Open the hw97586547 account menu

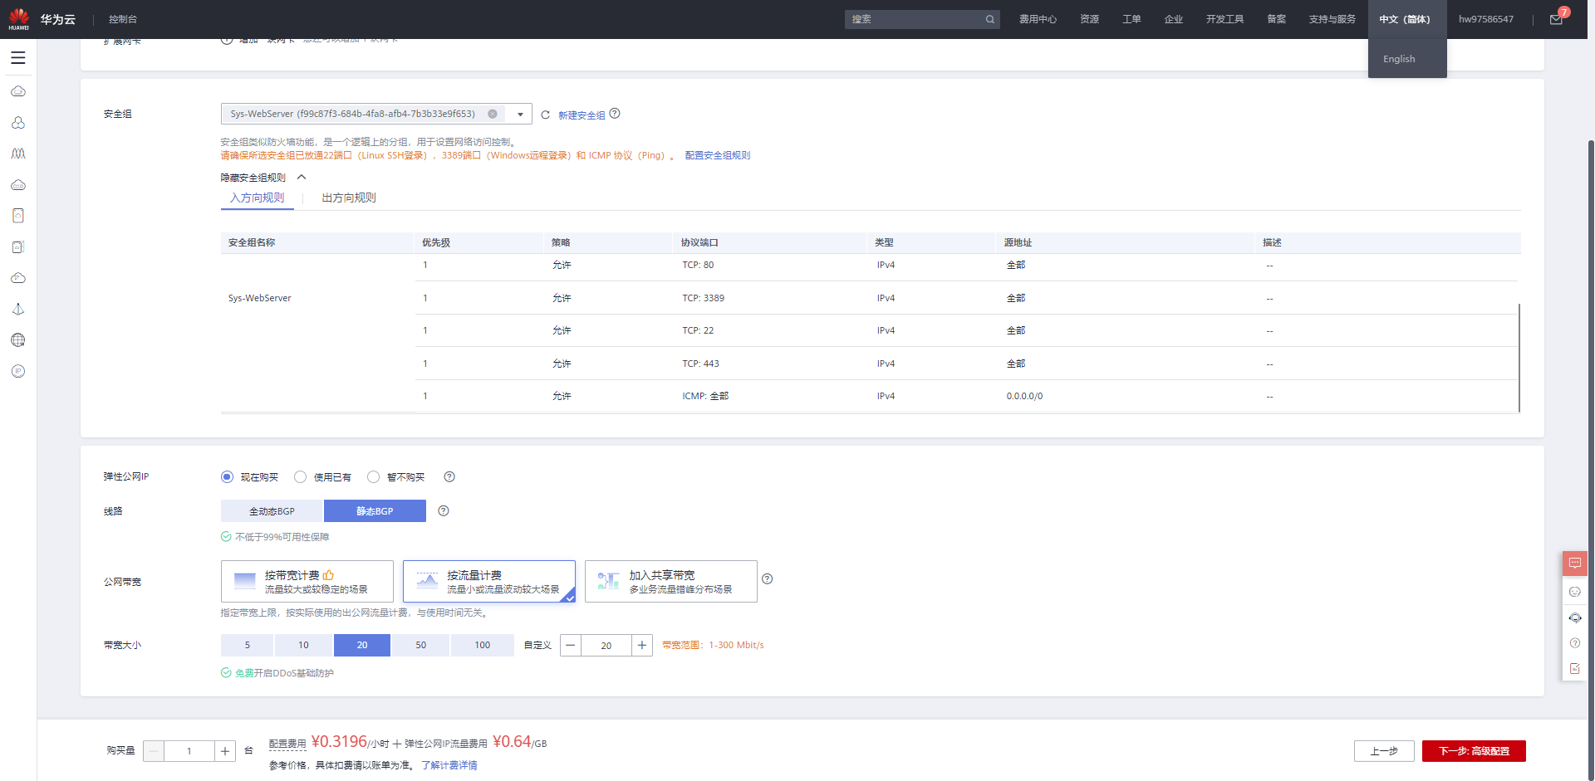pos(1486,19)
